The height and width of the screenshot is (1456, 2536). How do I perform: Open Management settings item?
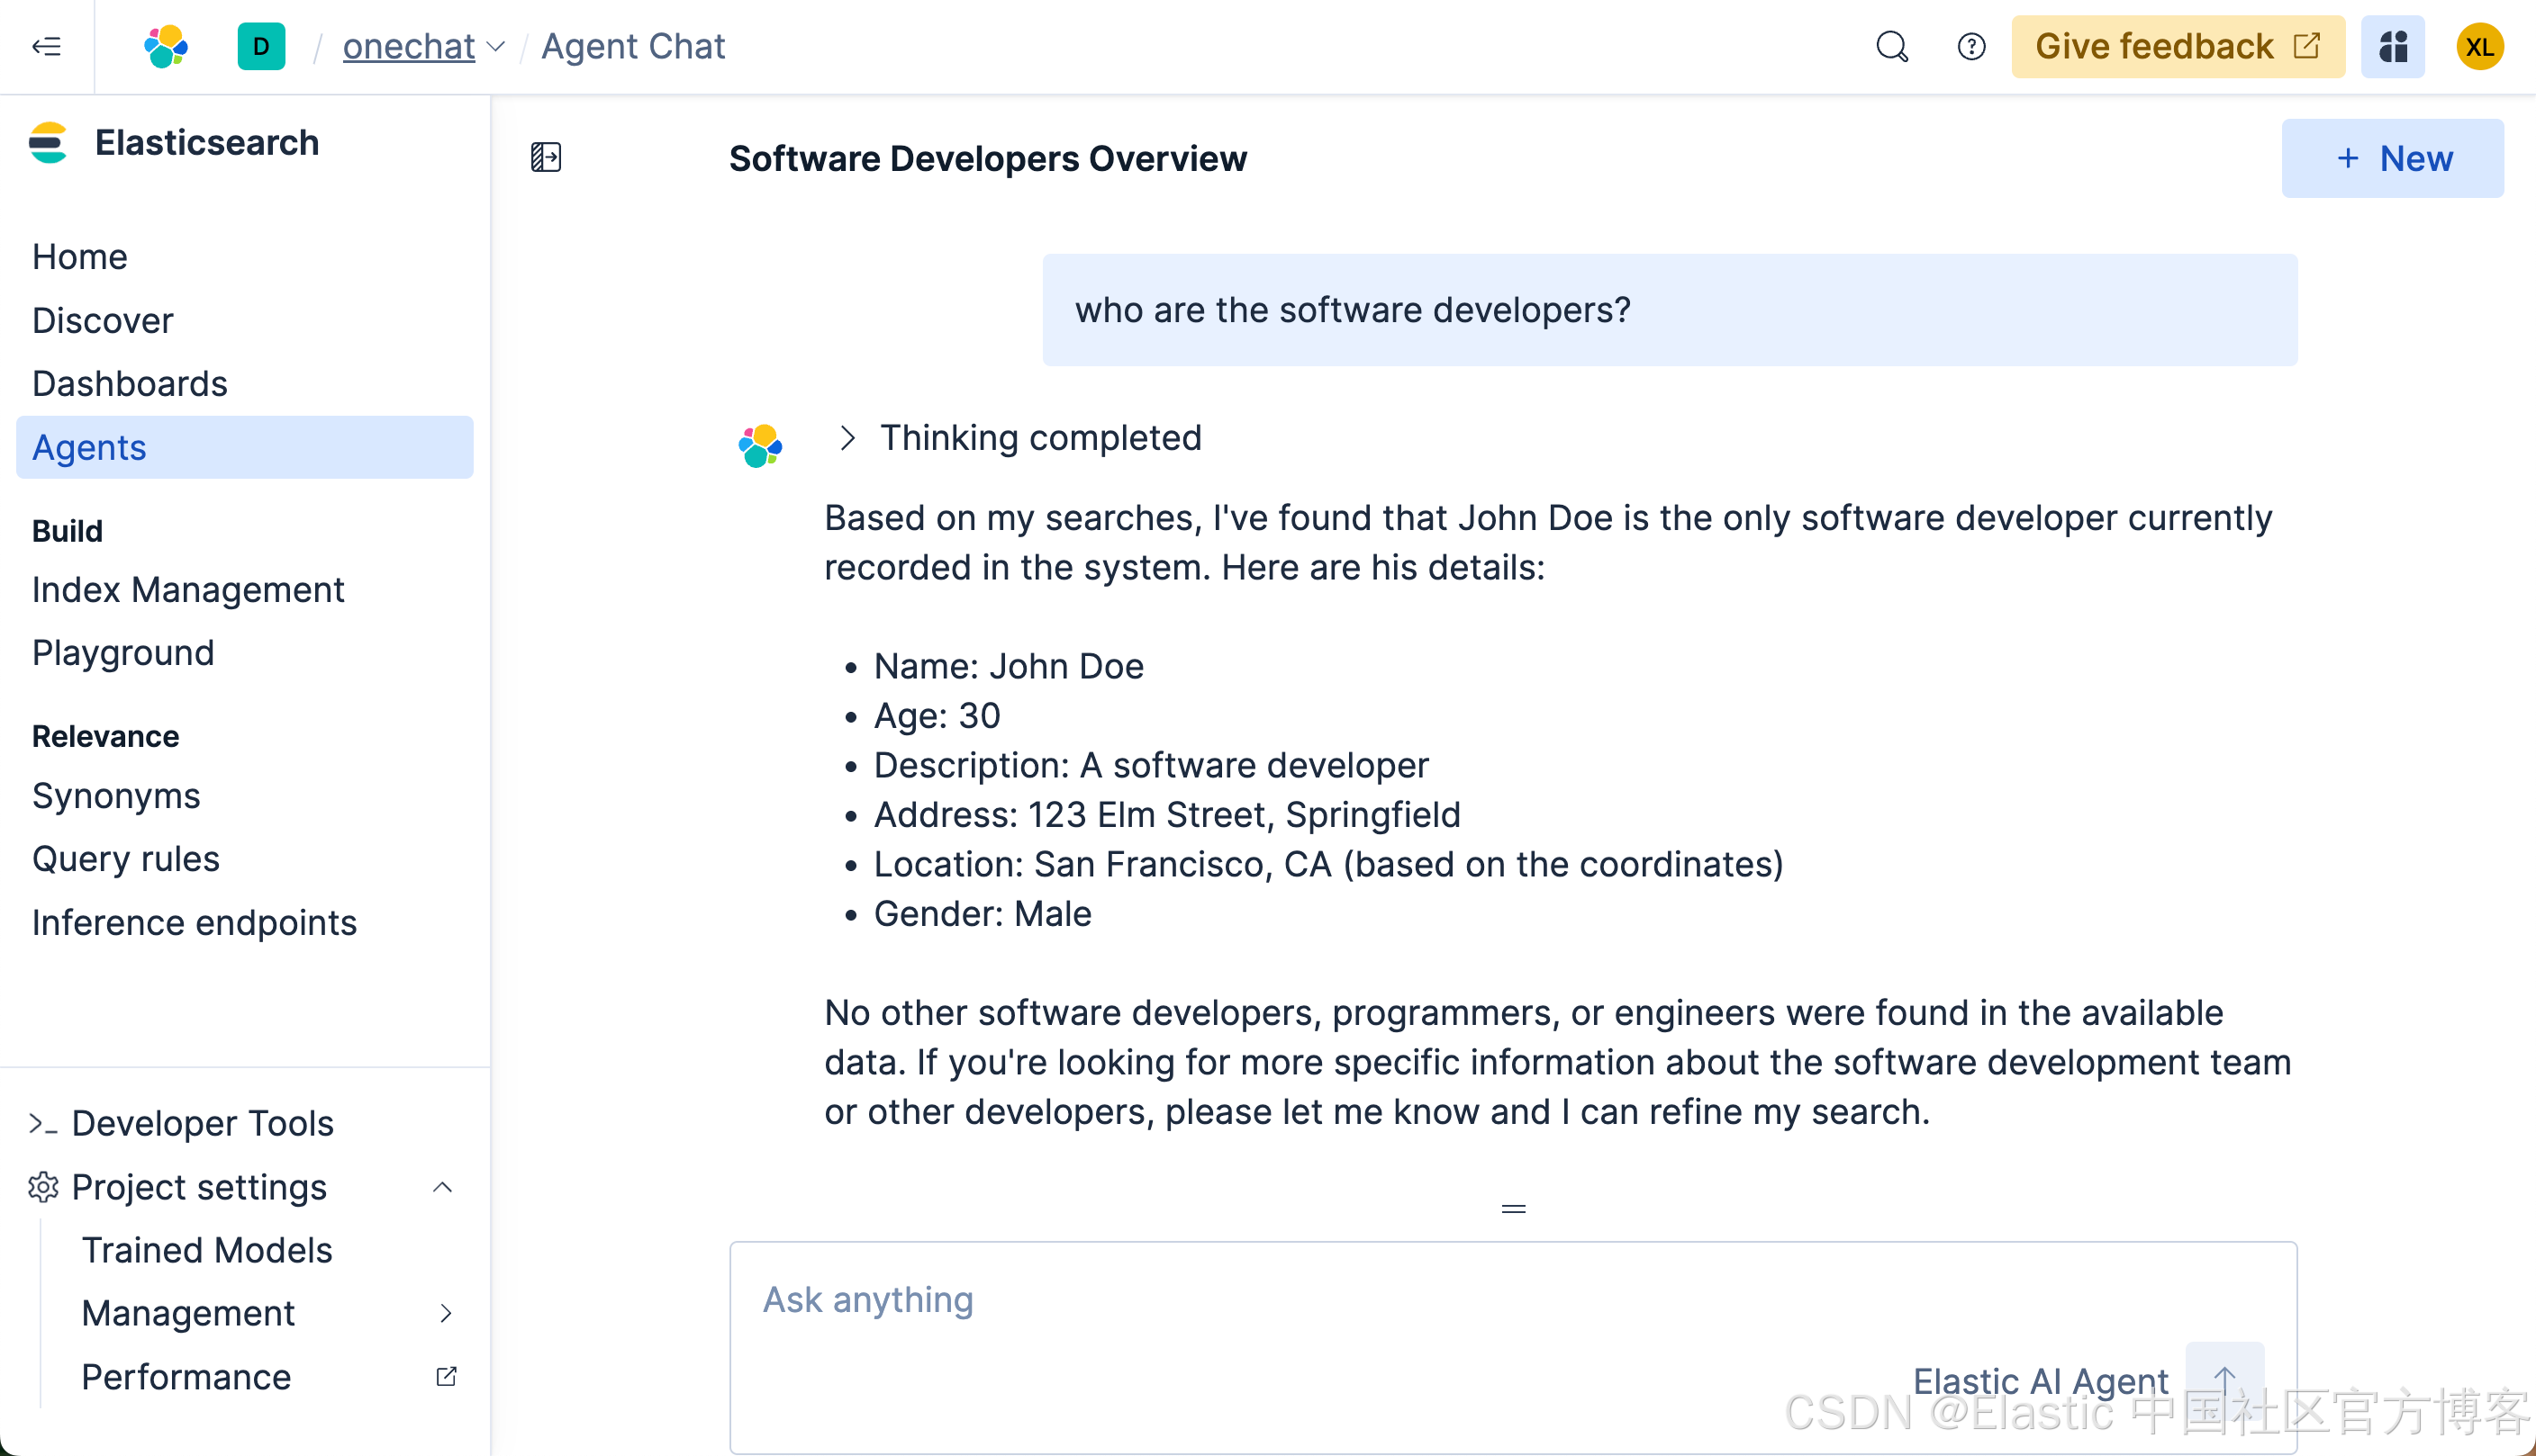[x=188, y=1313]
